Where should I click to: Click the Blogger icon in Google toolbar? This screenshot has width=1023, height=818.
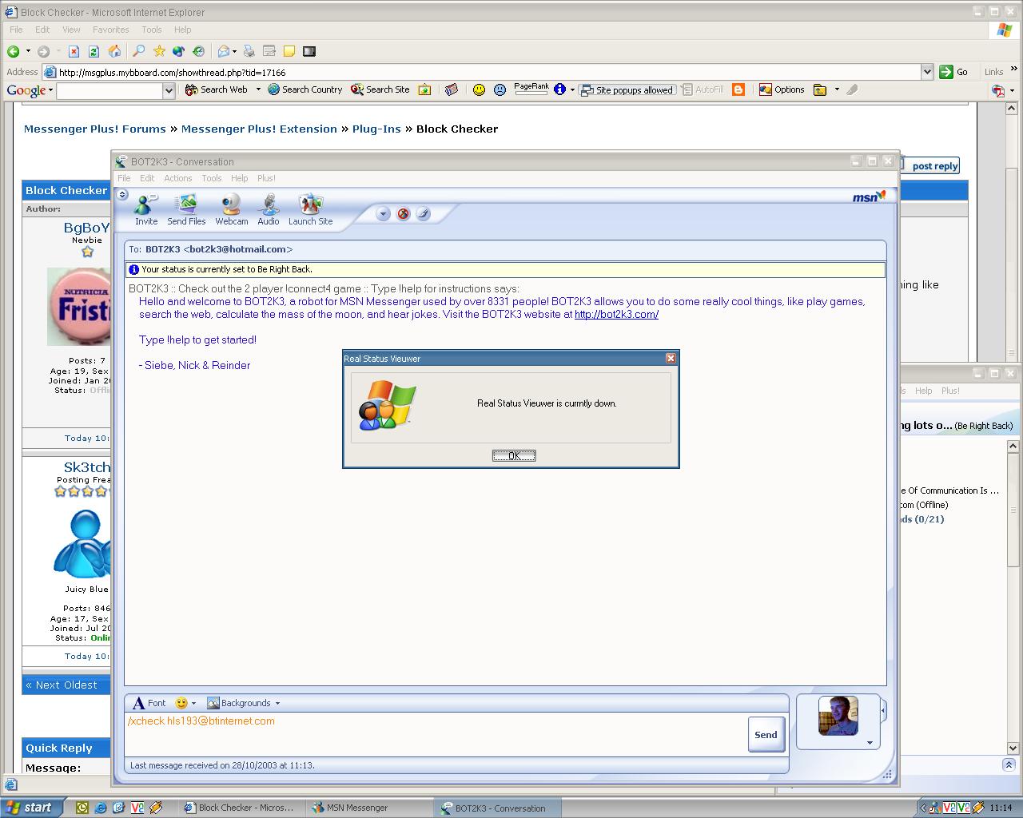pos(738,89)
